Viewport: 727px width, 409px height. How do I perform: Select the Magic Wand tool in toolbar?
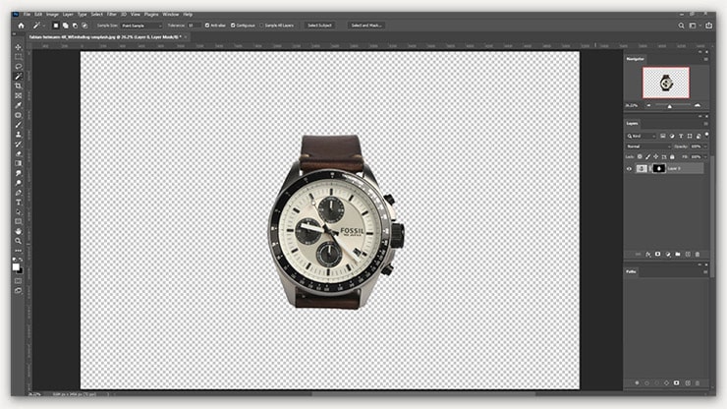[18, 76]
